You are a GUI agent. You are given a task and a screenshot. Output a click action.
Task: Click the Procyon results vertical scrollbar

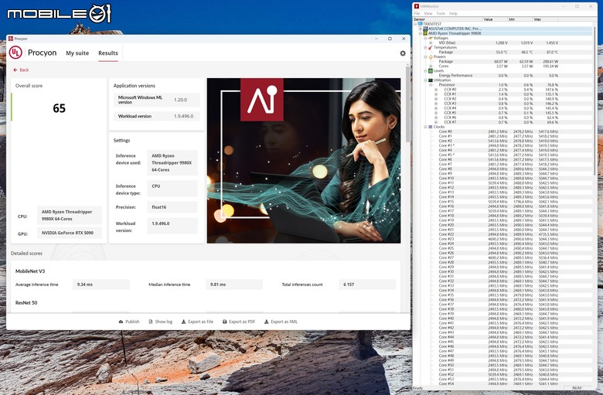407,104
